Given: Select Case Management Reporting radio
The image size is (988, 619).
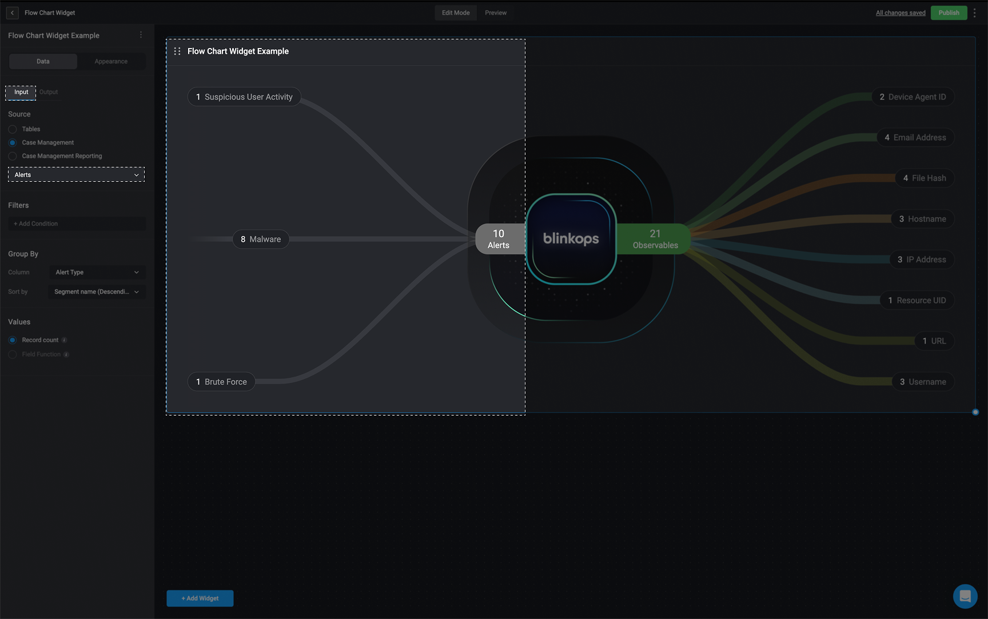Looking at the screenshot, I should [x=13, y=156].
